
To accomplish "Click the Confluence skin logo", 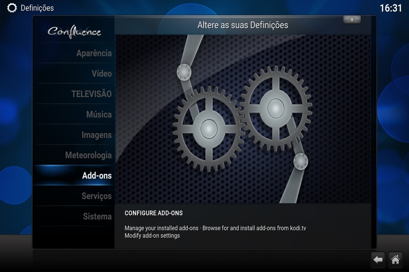I will [x=74, y=31].
